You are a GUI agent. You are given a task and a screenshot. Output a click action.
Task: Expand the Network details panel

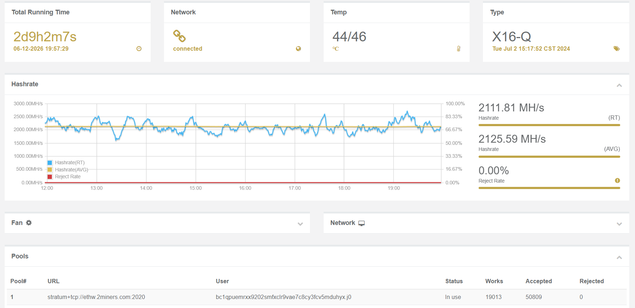[x=619, y=224]
